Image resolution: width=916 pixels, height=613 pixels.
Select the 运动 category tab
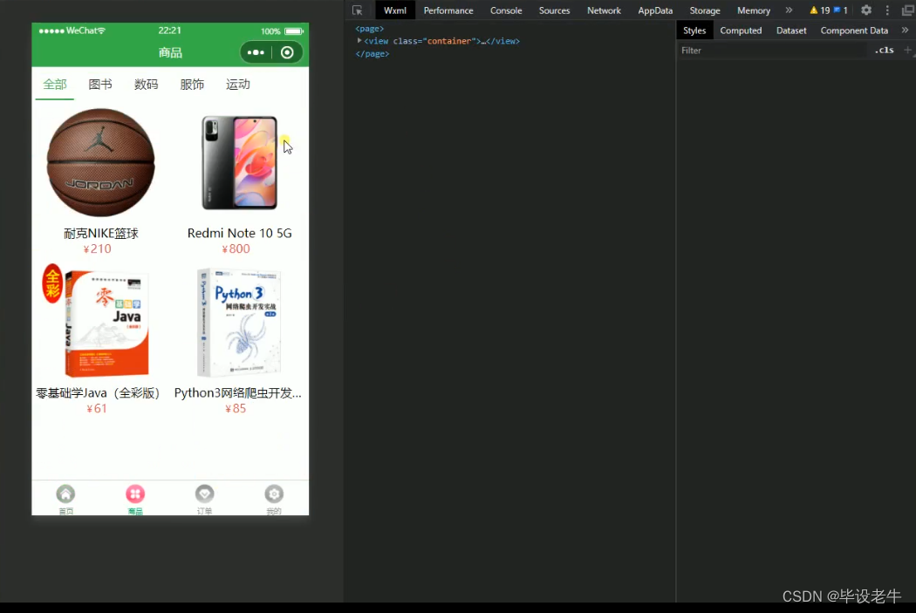pyautogui.click(x=238, y=85)
